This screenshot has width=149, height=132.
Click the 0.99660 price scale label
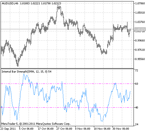140,40
